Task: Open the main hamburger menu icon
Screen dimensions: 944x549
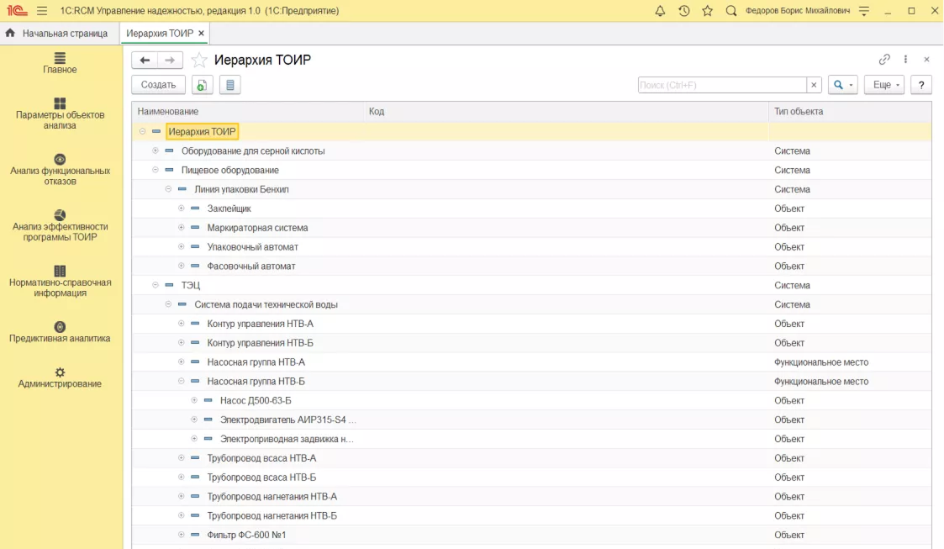Action: (x=41, y=11)
